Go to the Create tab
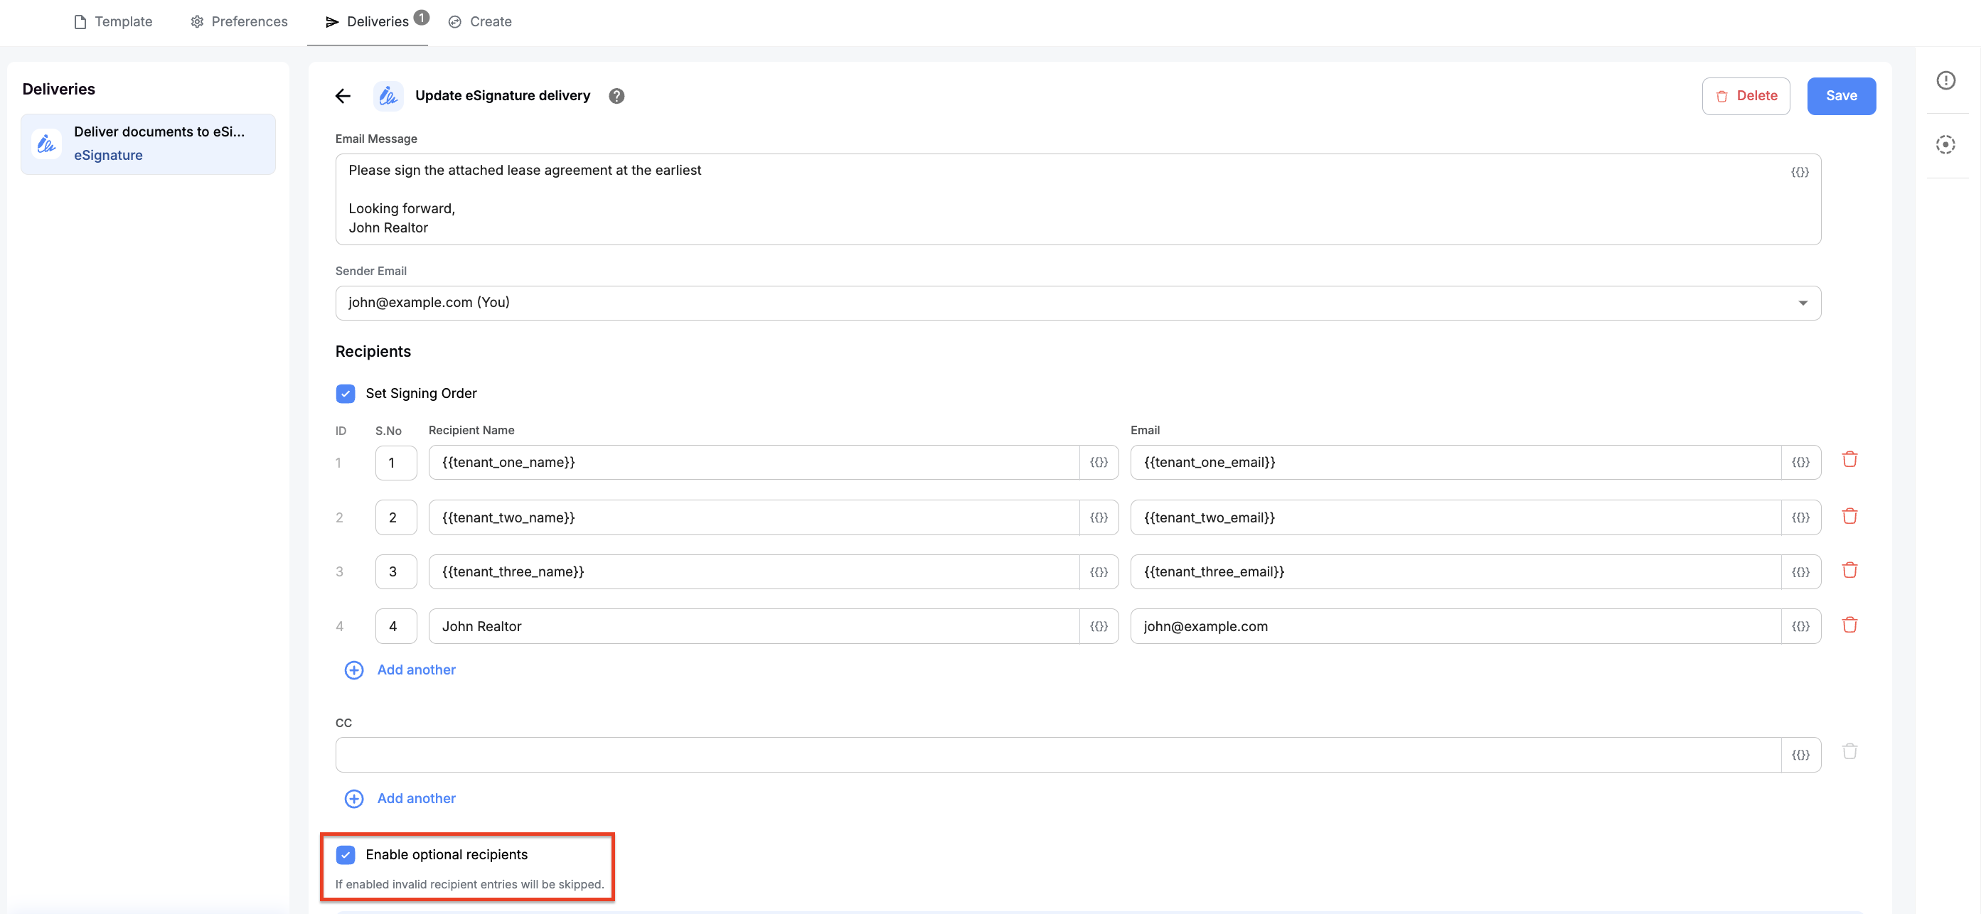Viewport: 1981px width, 914px height. click(x=480, y=21)
